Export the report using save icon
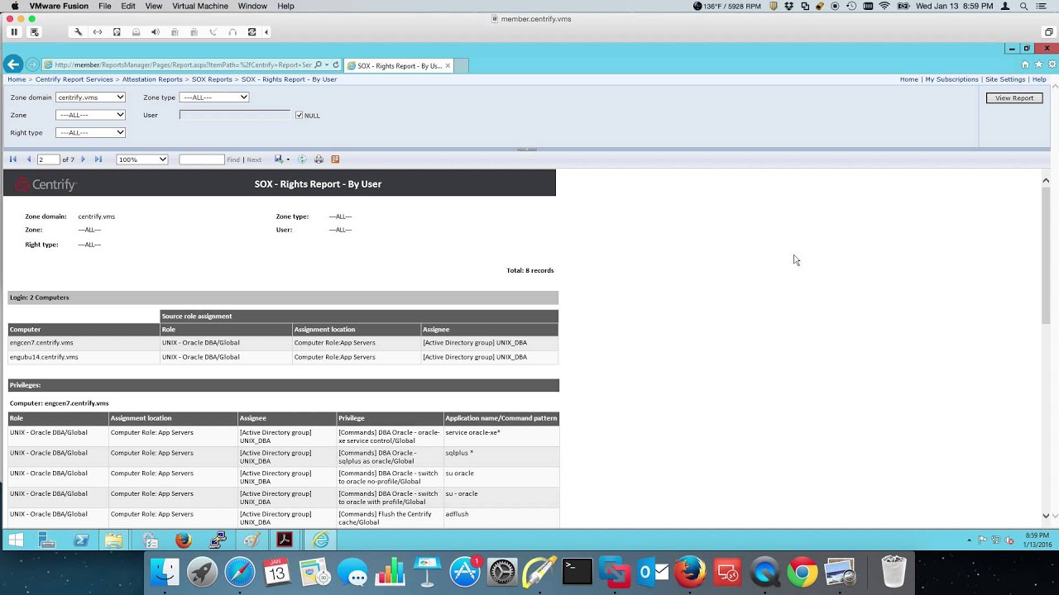1059x595 pixels. coord(279,159)
